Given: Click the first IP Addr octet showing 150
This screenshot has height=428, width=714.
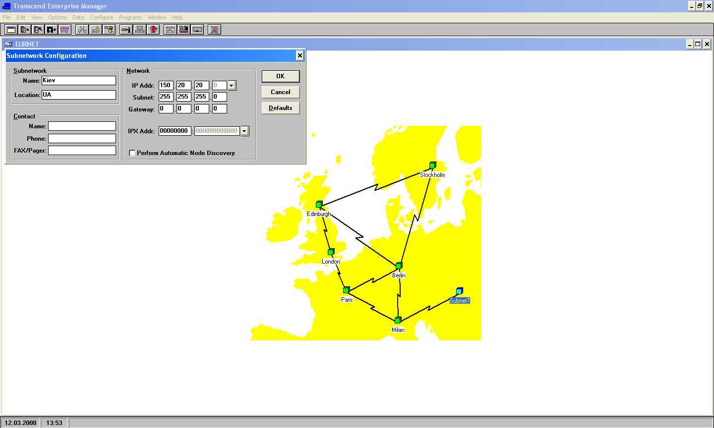Looking at the screenshot, I should [166, 86].
